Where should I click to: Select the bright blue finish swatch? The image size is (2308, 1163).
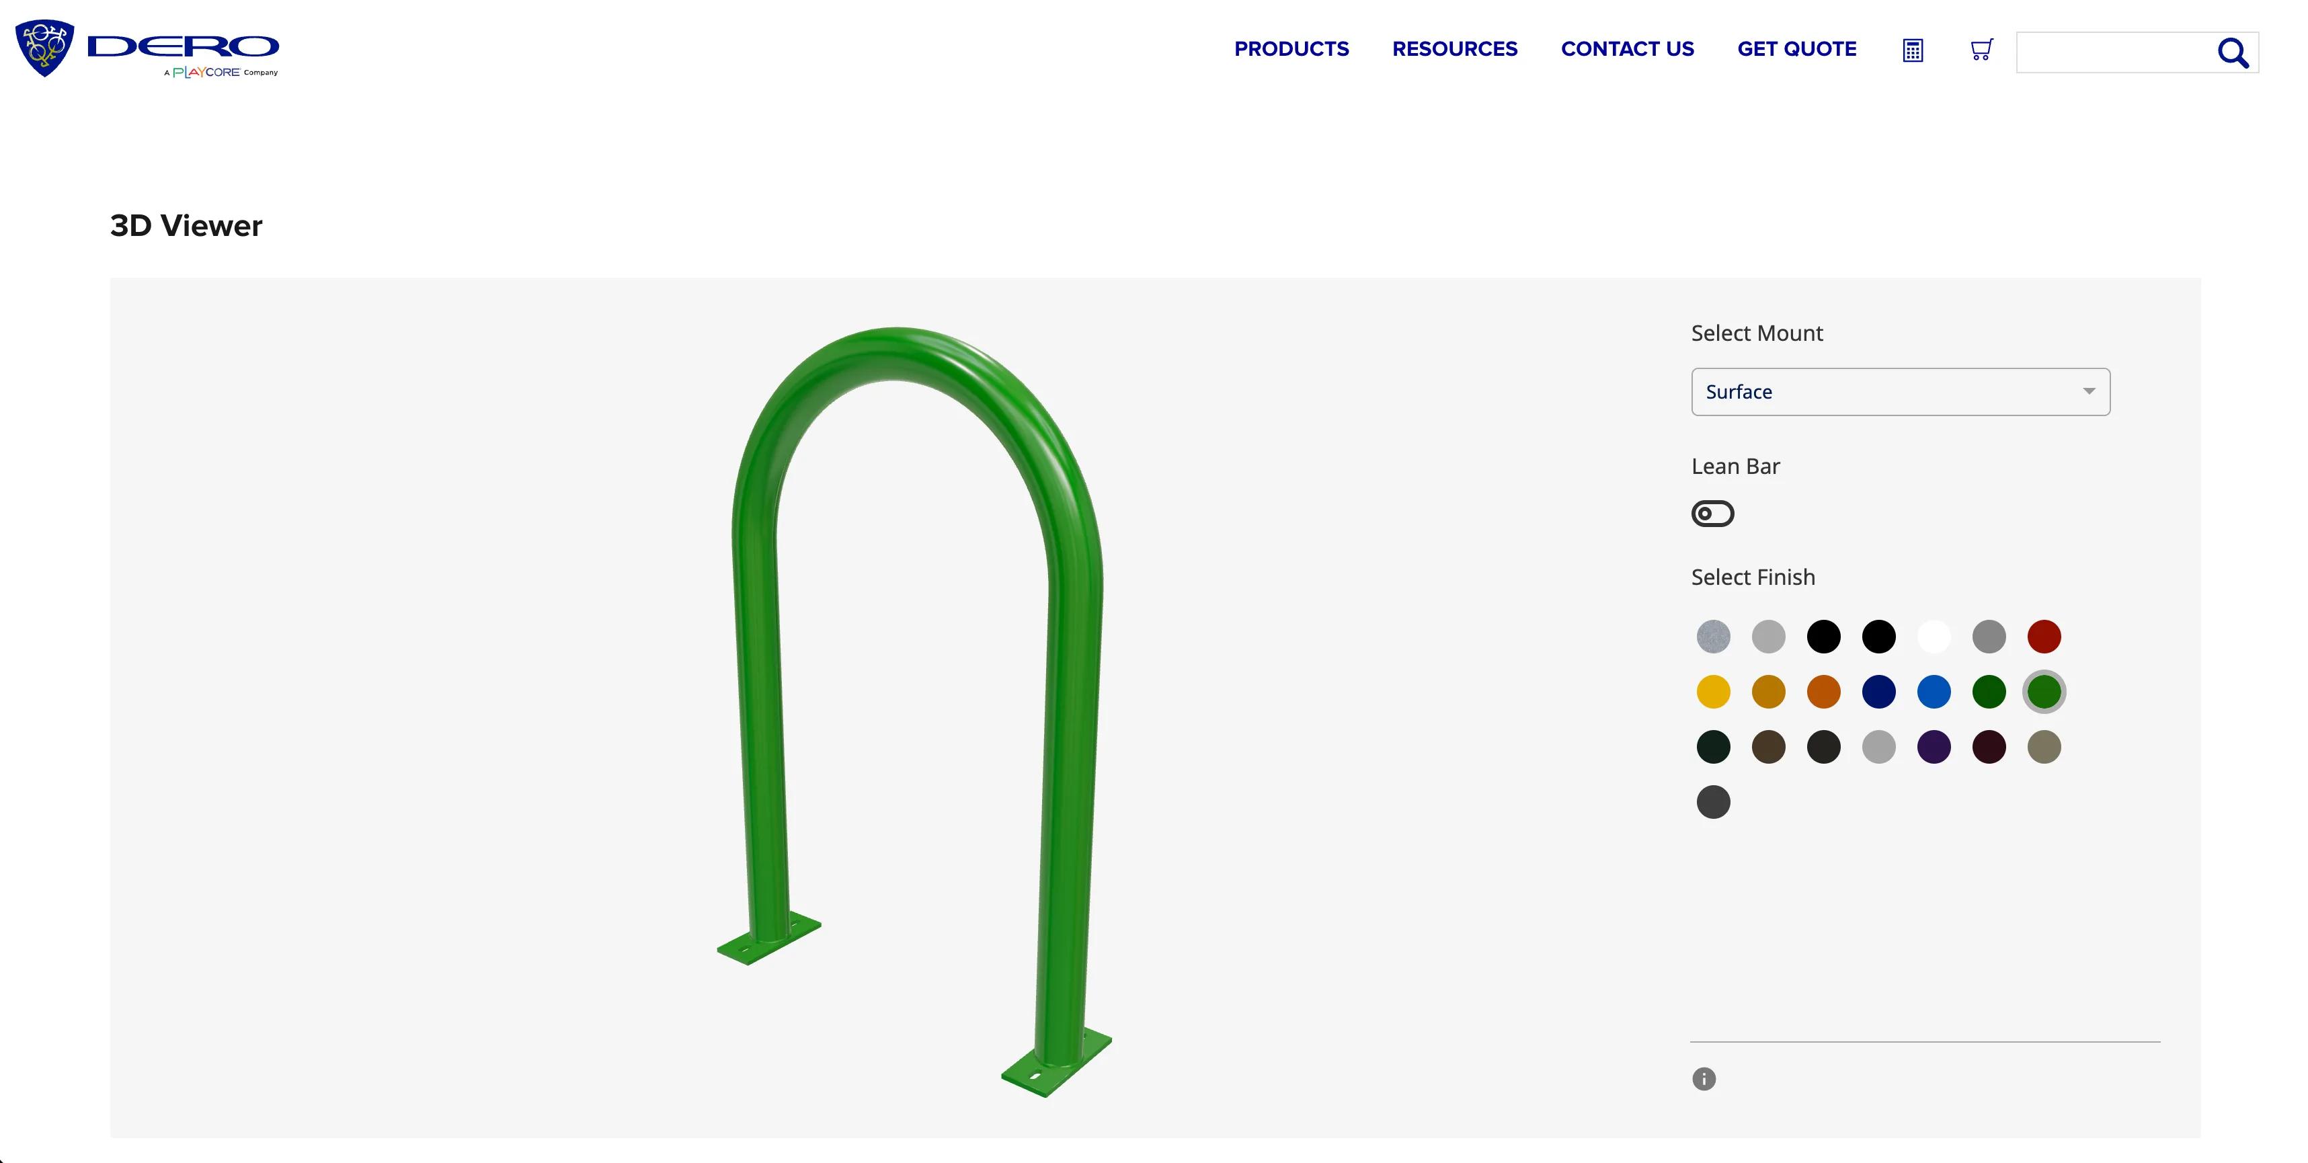tap(1934, 692)
